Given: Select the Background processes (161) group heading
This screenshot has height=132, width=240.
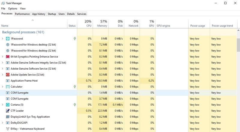Looking at the screenshot, I should point(23,32).
